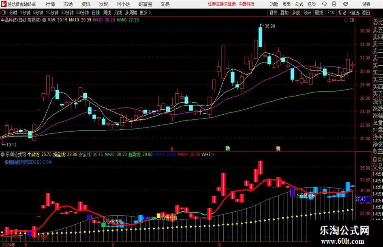Screen dimensions: 383x247
Task: Switch to 分时 intraday tab
Action: pos(13,13)
